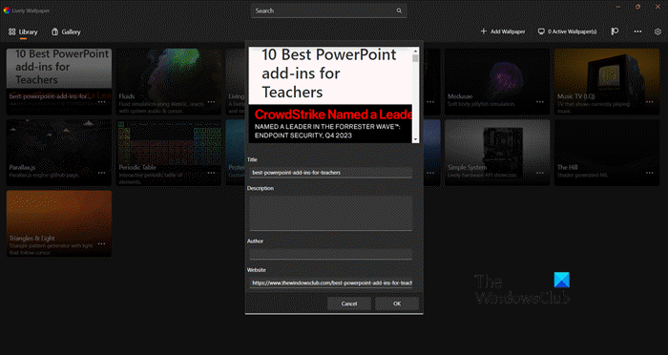Image resolution: width=668 pixels, height=355 pixels.
Task: Open the Simple System wallpaper options menu
Action: pyautogui.click(x=540, y=173)
